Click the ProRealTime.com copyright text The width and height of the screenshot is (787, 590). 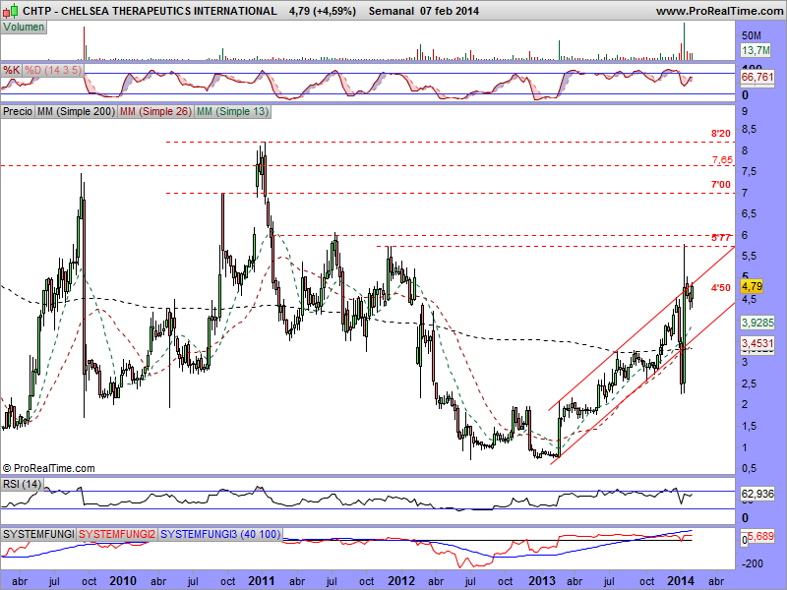(x=48, y=468)
